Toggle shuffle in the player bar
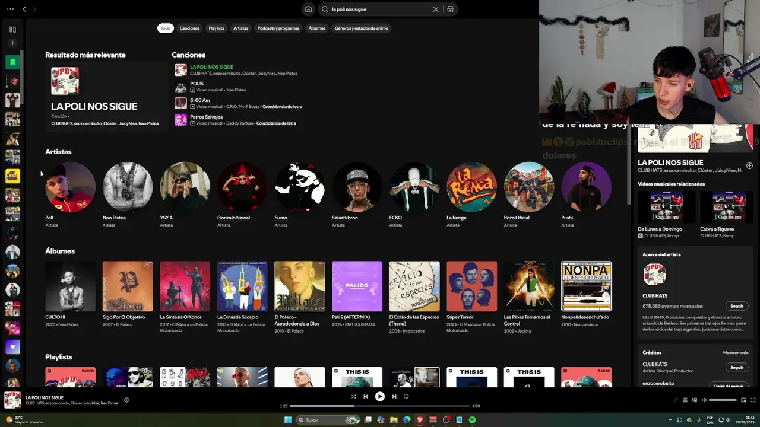760x427 pixels. pos(354,396)
